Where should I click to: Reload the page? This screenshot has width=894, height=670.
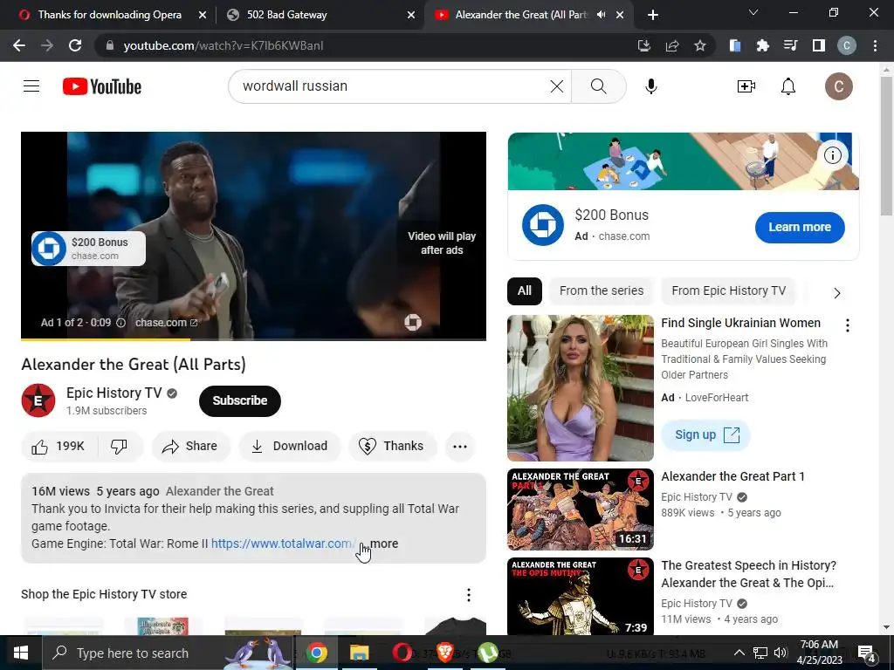[x=75, y=45]
